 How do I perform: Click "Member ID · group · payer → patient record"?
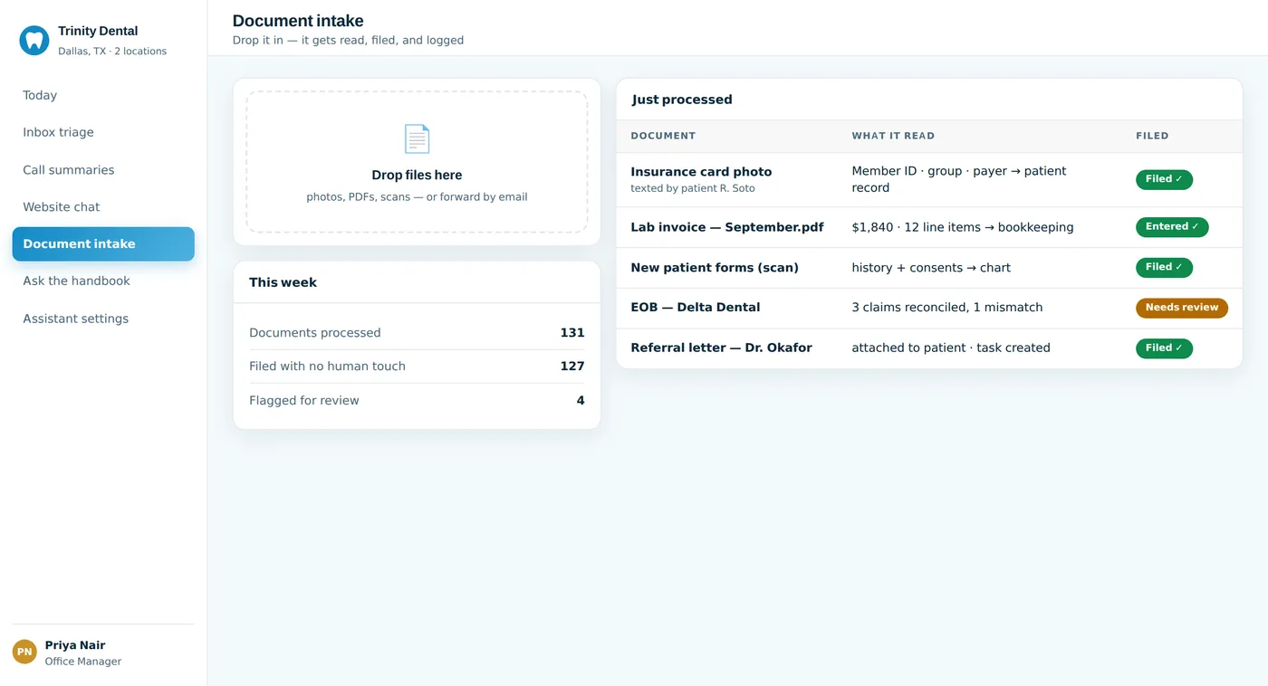pyautogui.click(x=959, y=179)
